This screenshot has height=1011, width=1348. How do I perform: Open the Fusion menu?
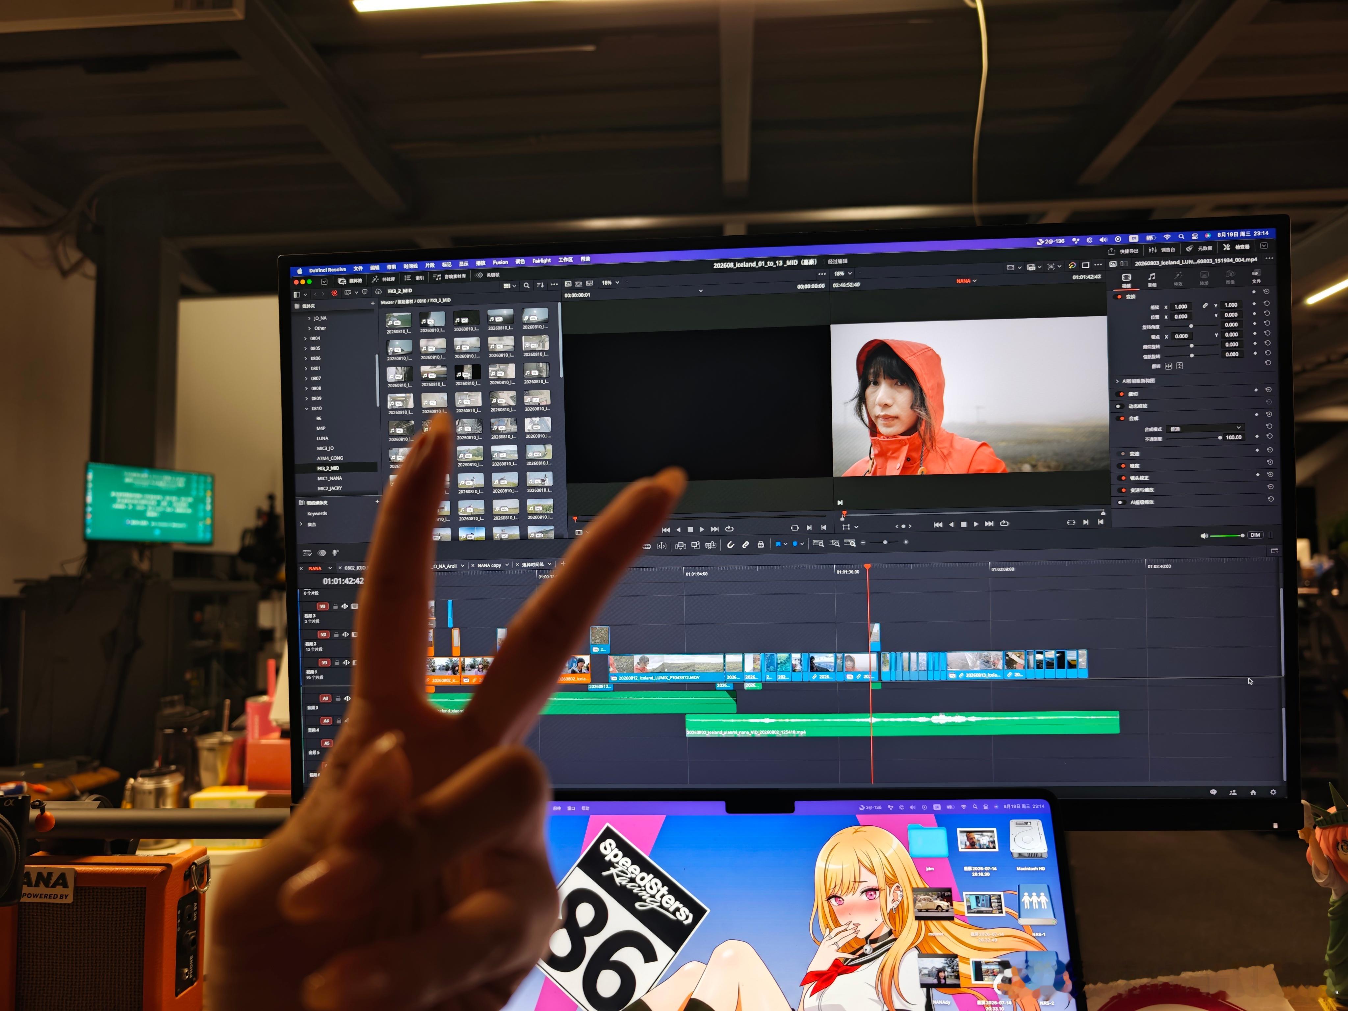(500, 263)
